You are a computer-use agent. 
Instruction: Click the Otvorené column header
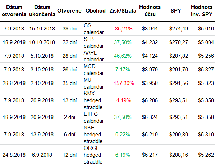[x=69, y=11]
